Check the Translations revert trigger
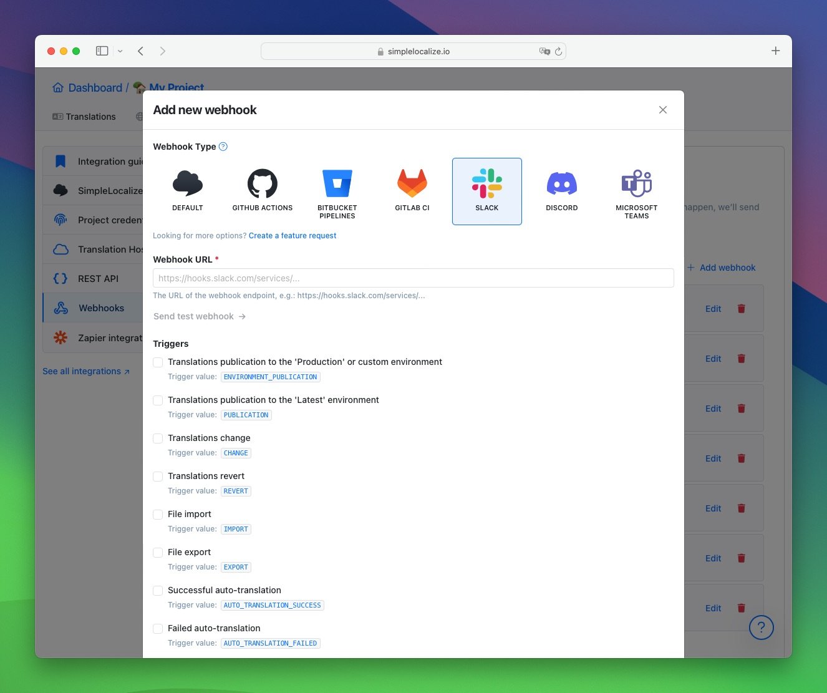 tap(158, 477)
